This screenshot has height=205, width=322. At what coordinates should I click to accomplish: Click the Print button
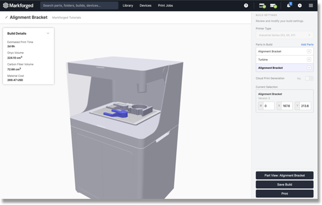pos(285,193)
